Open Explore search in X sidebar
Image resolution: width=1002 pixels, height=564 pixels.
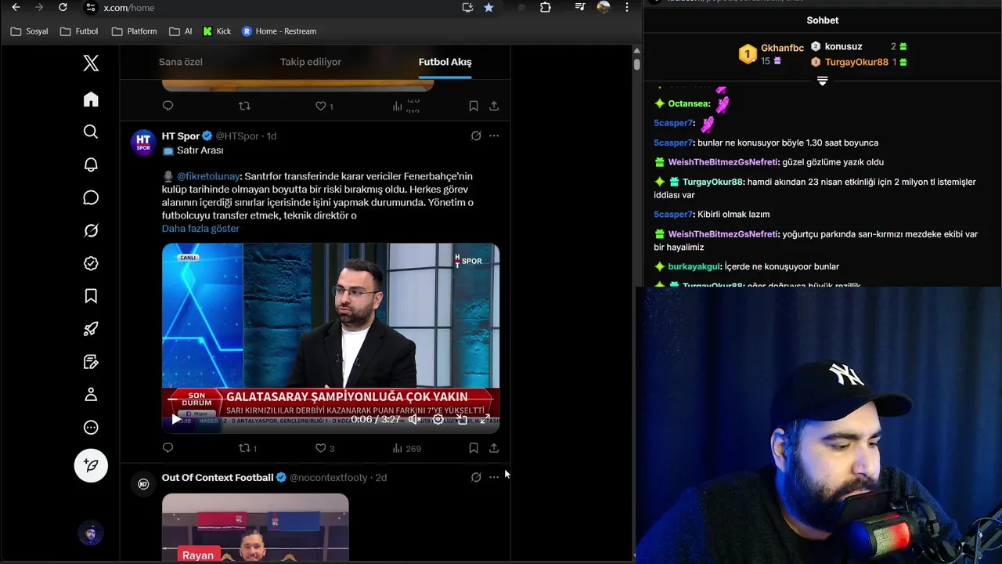pos(91,132)
